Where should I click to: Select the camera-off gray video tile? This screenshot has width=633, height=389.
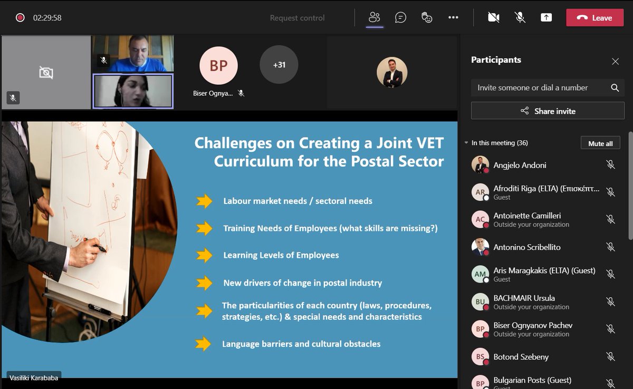tap(46, 72)
